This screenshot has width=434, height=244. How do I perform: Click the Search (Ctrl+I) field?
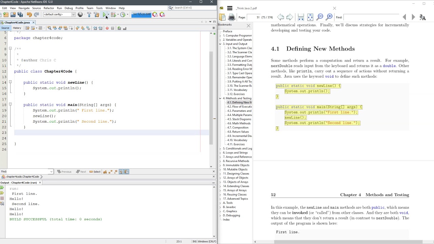tap(192, 8)
